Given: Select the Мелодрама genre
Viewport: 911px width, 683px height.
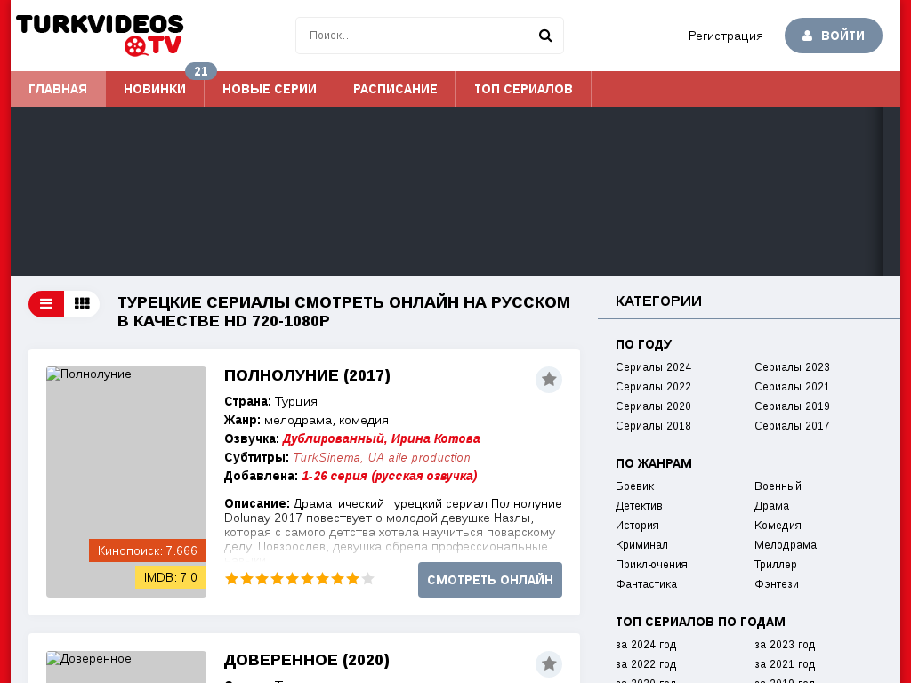Looking at the screenshot, I should click(786, 545).
